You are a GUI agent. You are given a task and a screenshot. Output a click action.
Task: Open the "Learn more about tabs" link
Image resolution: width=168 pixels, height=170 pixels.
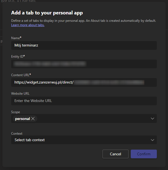coord(28,25)
